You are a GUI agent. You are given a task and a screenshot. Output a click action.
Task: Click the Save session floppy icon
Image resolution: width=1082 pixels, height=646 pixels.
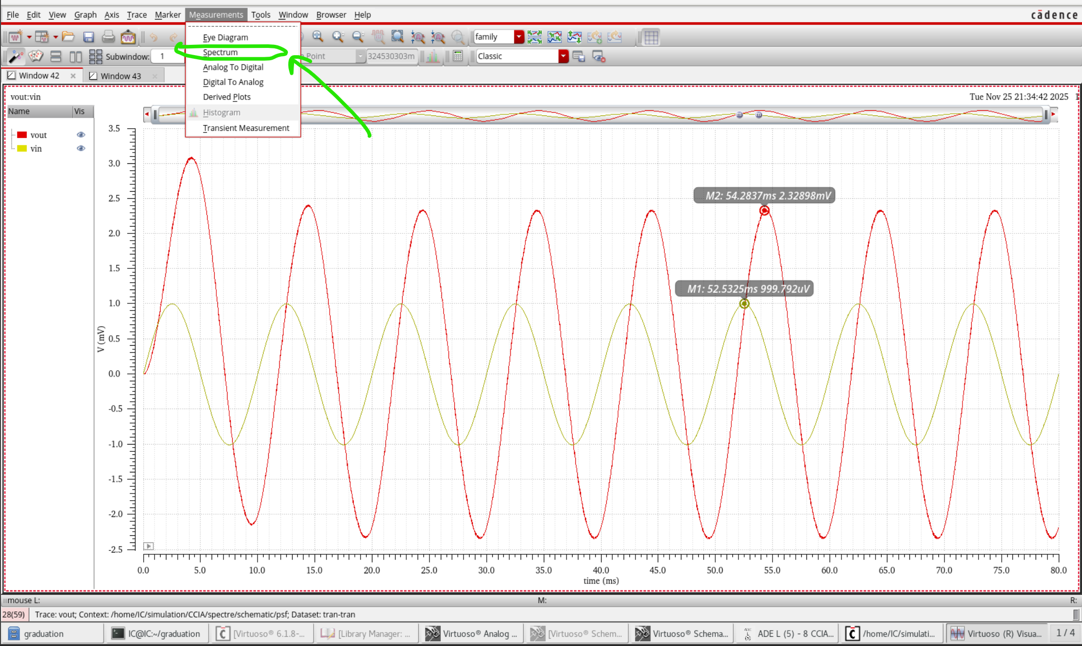(89, 37)
